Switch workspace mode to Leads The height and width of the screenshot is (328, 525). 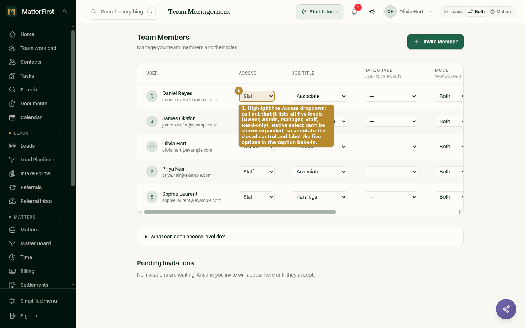(453, 12)
